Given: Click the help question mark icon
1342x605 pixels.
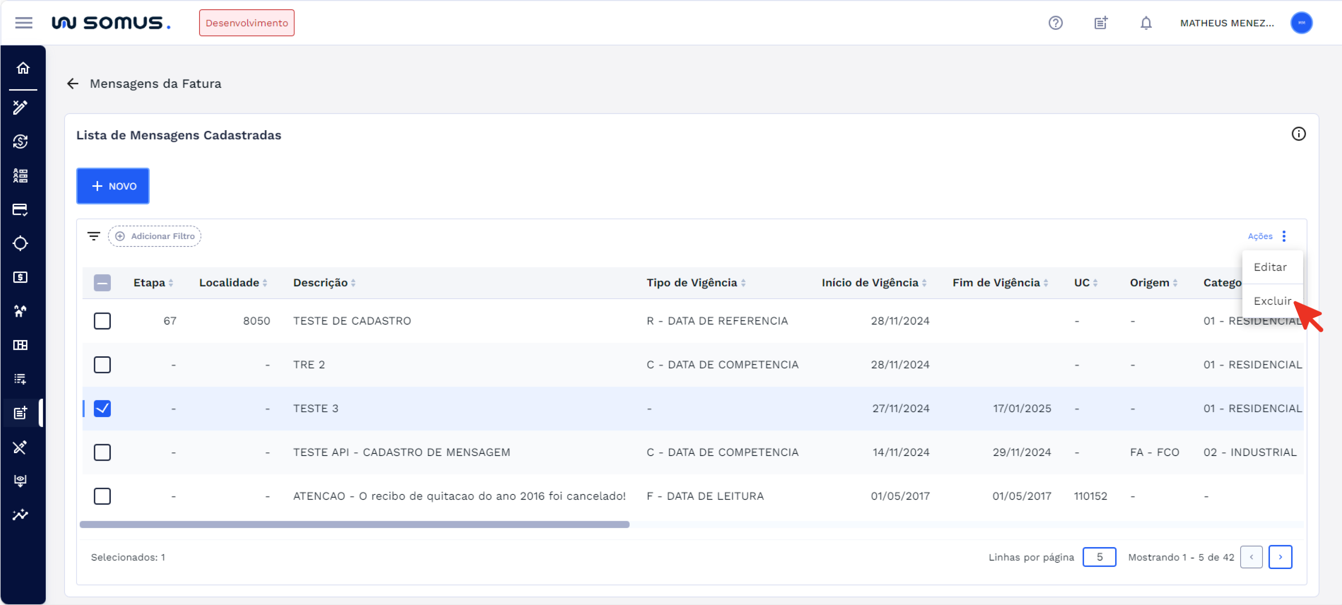Looking at the screenshot, I should (x=1055, y=23).
